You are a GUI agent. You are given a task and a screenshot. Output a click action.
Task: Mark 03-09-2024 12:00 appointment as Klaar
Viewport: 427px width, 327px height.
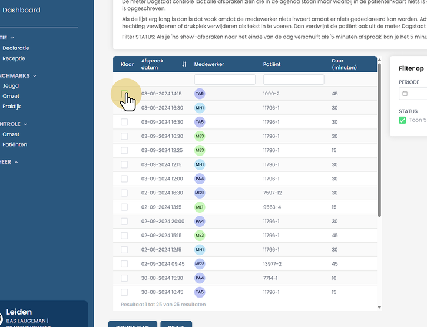point(124,179)
